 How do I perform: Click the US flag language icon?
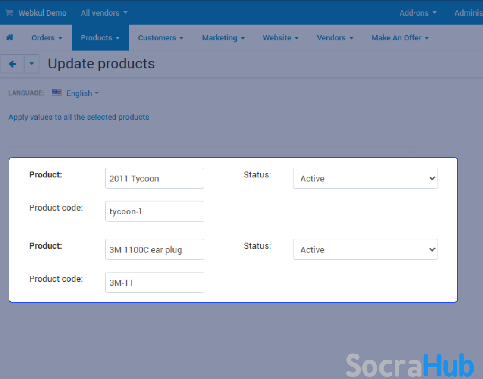click(56, 92)
